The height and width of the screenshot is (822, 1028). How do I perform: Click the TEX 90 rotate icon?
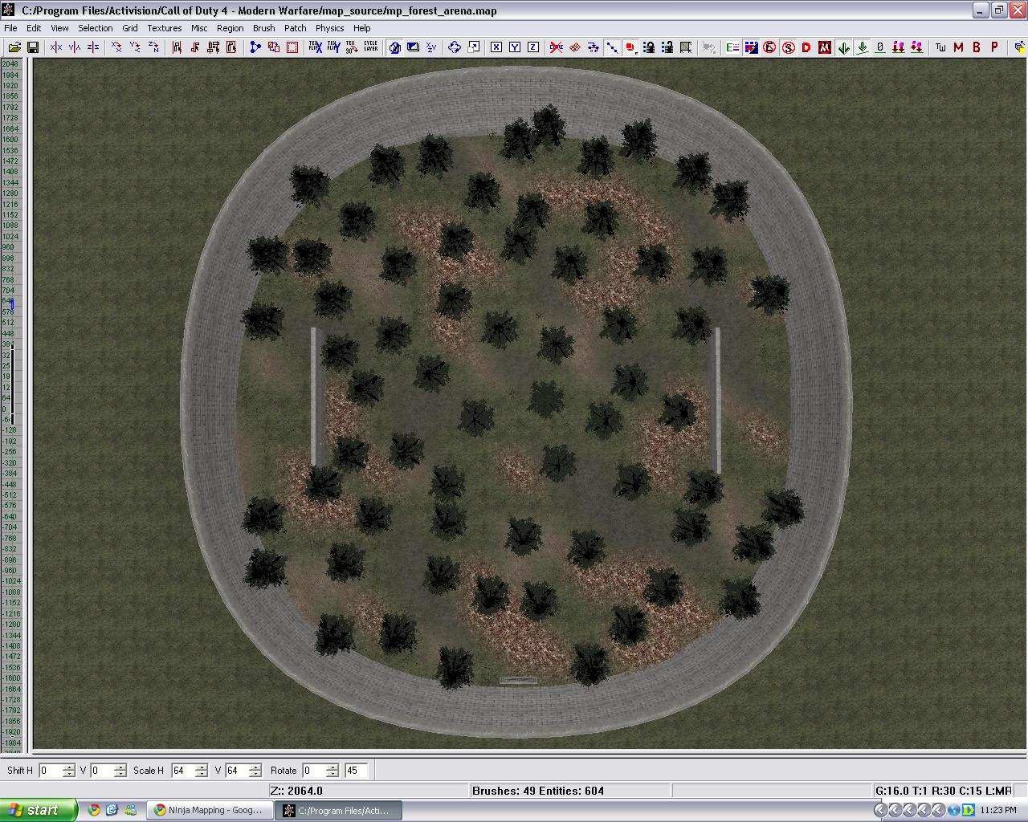tap(352, 47)
